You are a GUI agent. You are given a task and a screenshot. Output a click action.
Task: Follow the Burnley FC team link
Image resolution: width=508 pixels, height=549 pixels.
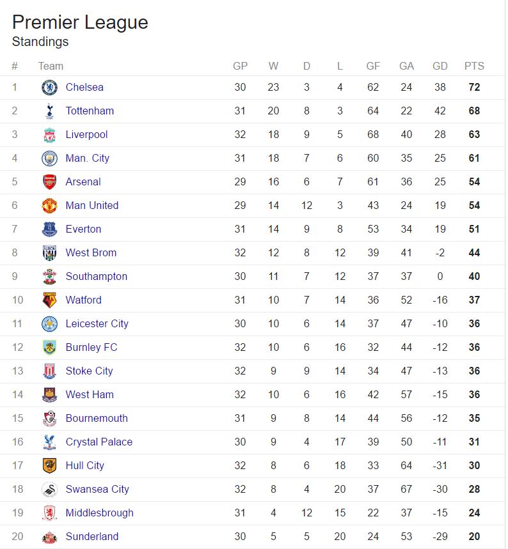(x=91, y=347)
